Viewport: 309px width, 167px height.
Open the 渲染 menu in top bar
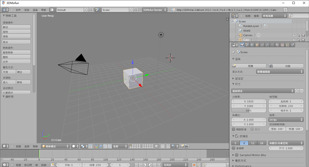(x=35, y=10)
